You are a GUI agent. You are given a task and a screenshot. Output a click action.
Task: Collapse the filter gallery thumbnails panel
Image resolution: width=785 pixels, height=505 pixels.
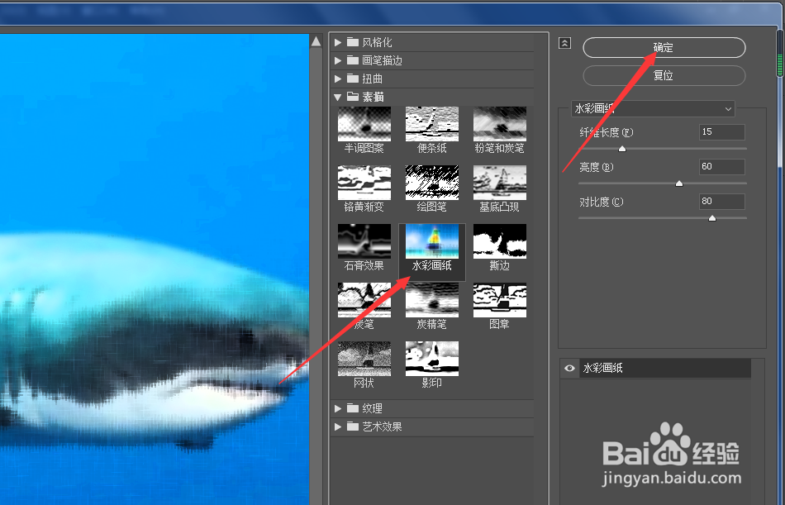(564, 43)
